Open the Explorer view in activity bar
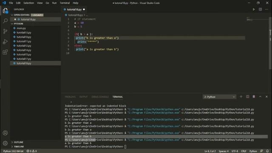 point(5,11)
